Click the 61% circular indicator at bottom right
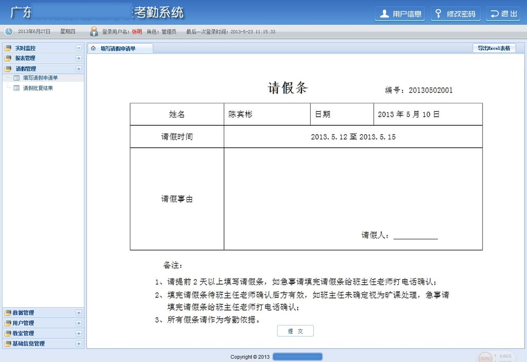 tap(486, 358)
